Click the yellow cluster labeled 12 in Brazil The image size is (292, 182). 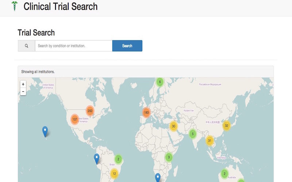(x=114, y=174)
